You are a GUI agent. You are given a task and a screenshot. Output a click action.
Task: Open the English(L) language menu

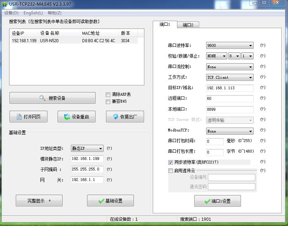[x=33, y=13]
